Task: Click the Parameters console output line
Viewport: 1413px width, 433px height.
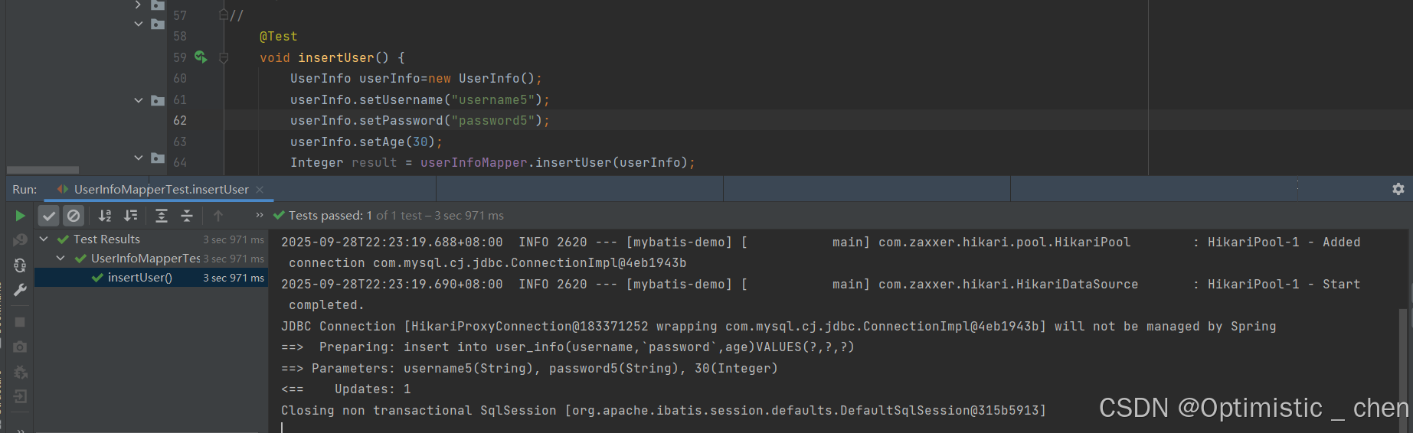Action: (x=529, y=368)
